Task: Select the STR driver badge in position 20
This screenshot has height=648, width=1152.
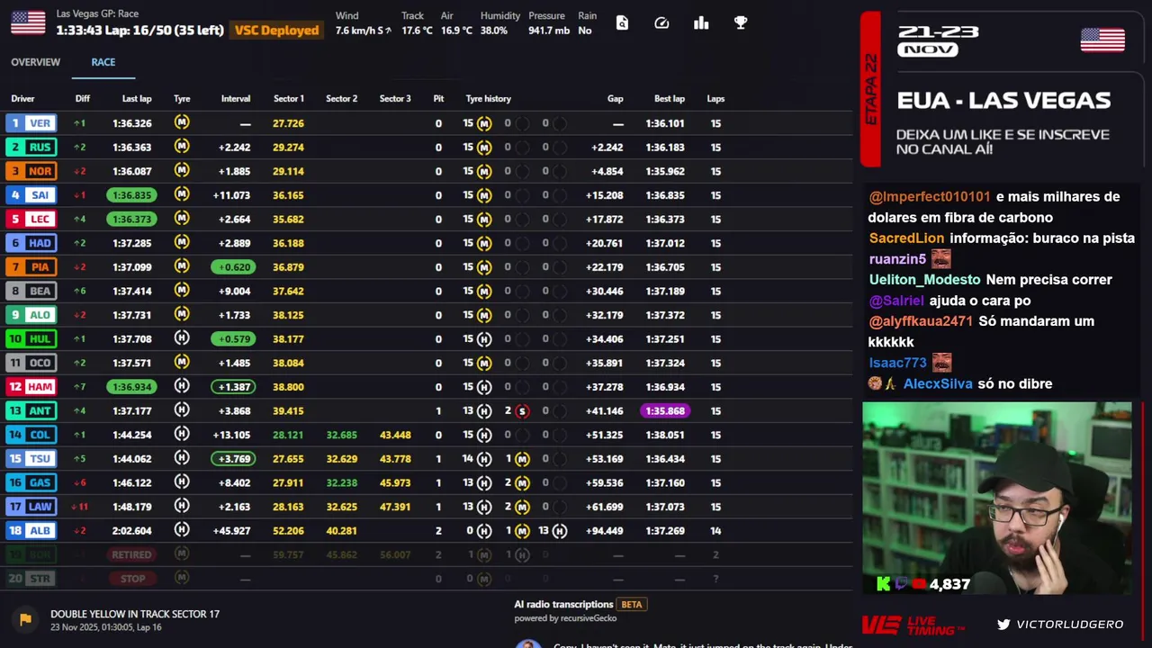Action: [31, 579]
